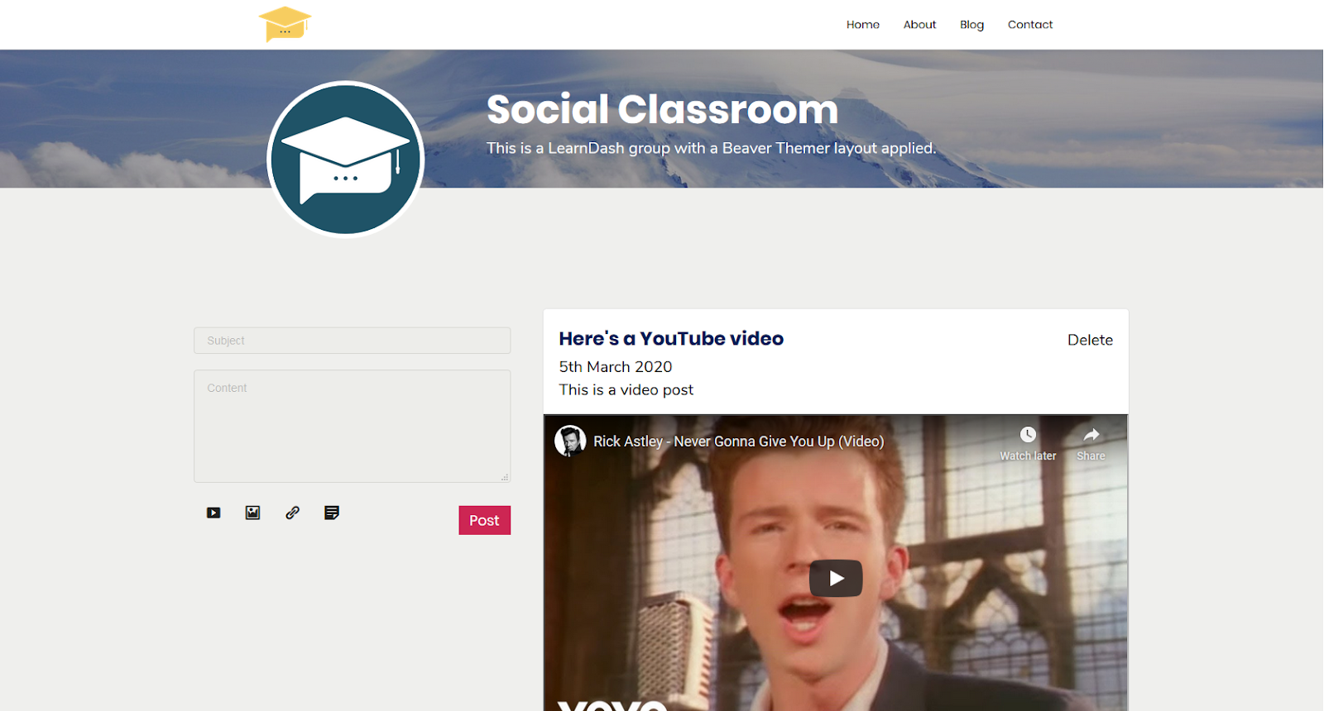Click the Rick Astley channel avatar
The width and height of the screenshot is (1324, 711).
click(570, 441)
